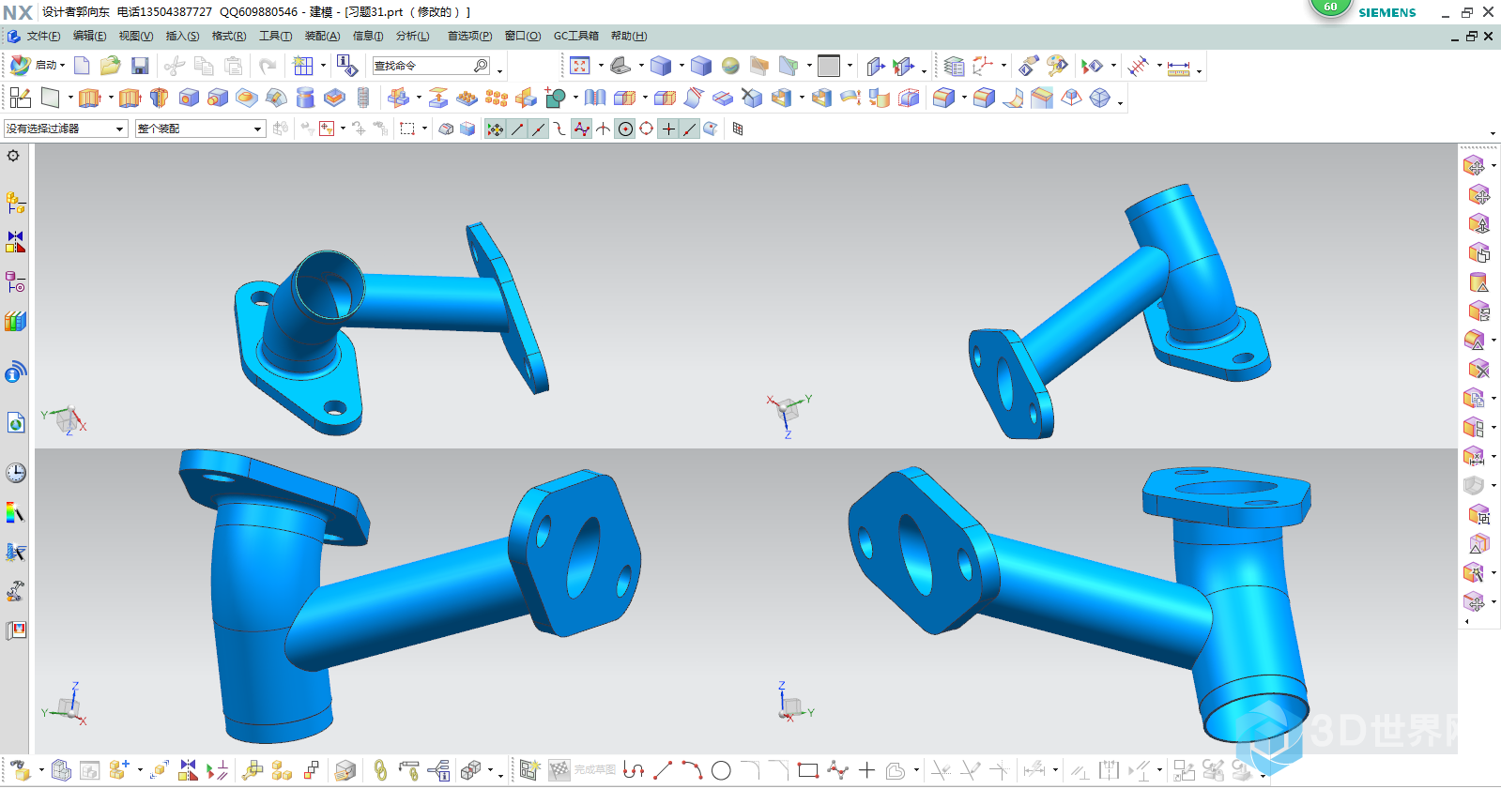Click the hole feature icon
Image resolution: width=1501 pixels, height=789 pixels.
pyautogui.click(x=189, y=98)
